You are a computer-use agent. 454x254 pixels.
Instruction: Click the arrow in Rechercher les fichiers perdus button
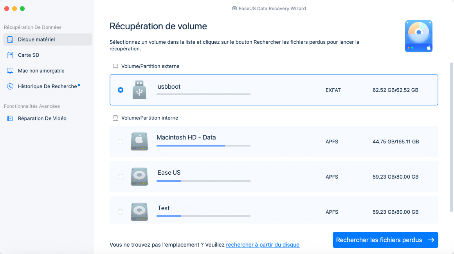[431, 240]
